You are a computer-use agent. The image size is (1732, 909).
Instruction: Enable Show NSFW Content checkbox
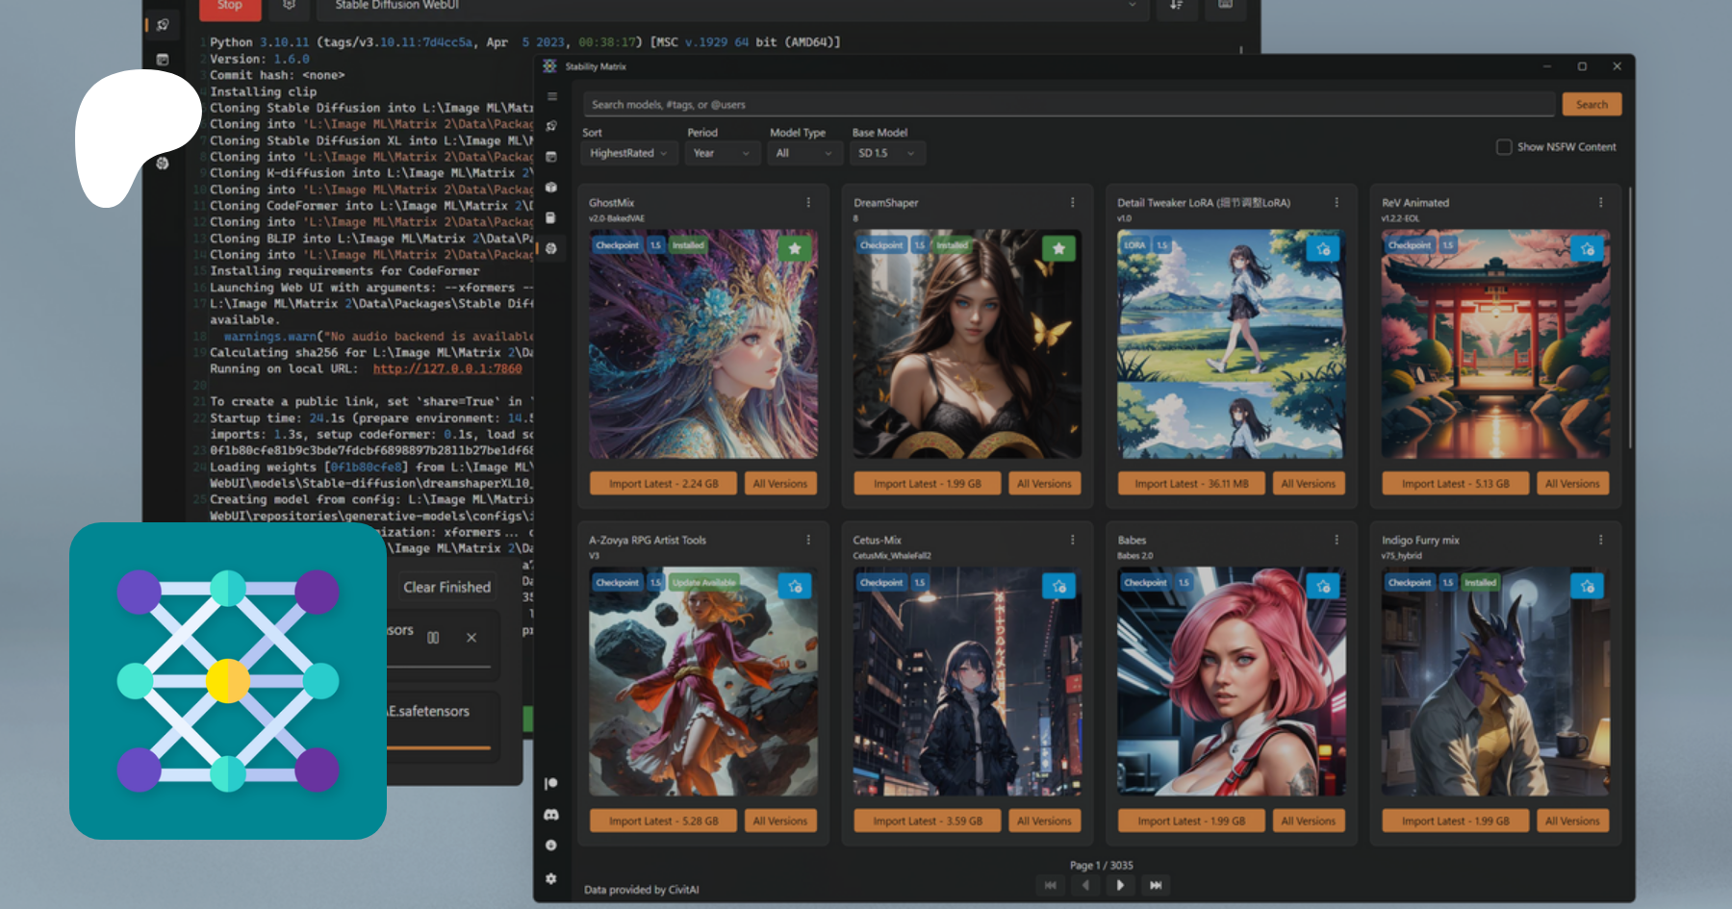pyautogui.click(x=1504, y=147)
